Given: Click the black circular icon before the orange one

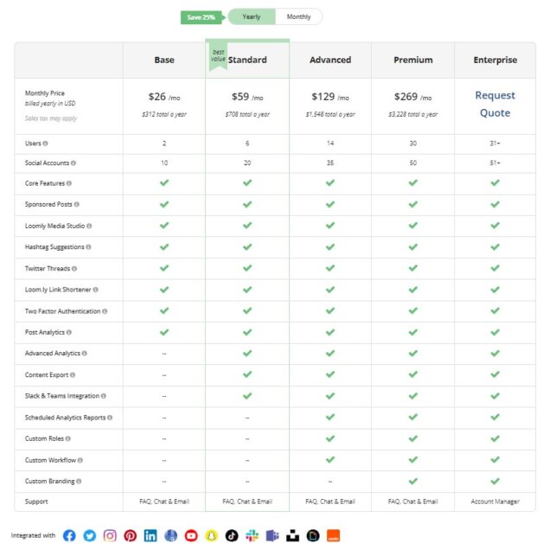Looking at the screenshot, I should click(313, 535).
